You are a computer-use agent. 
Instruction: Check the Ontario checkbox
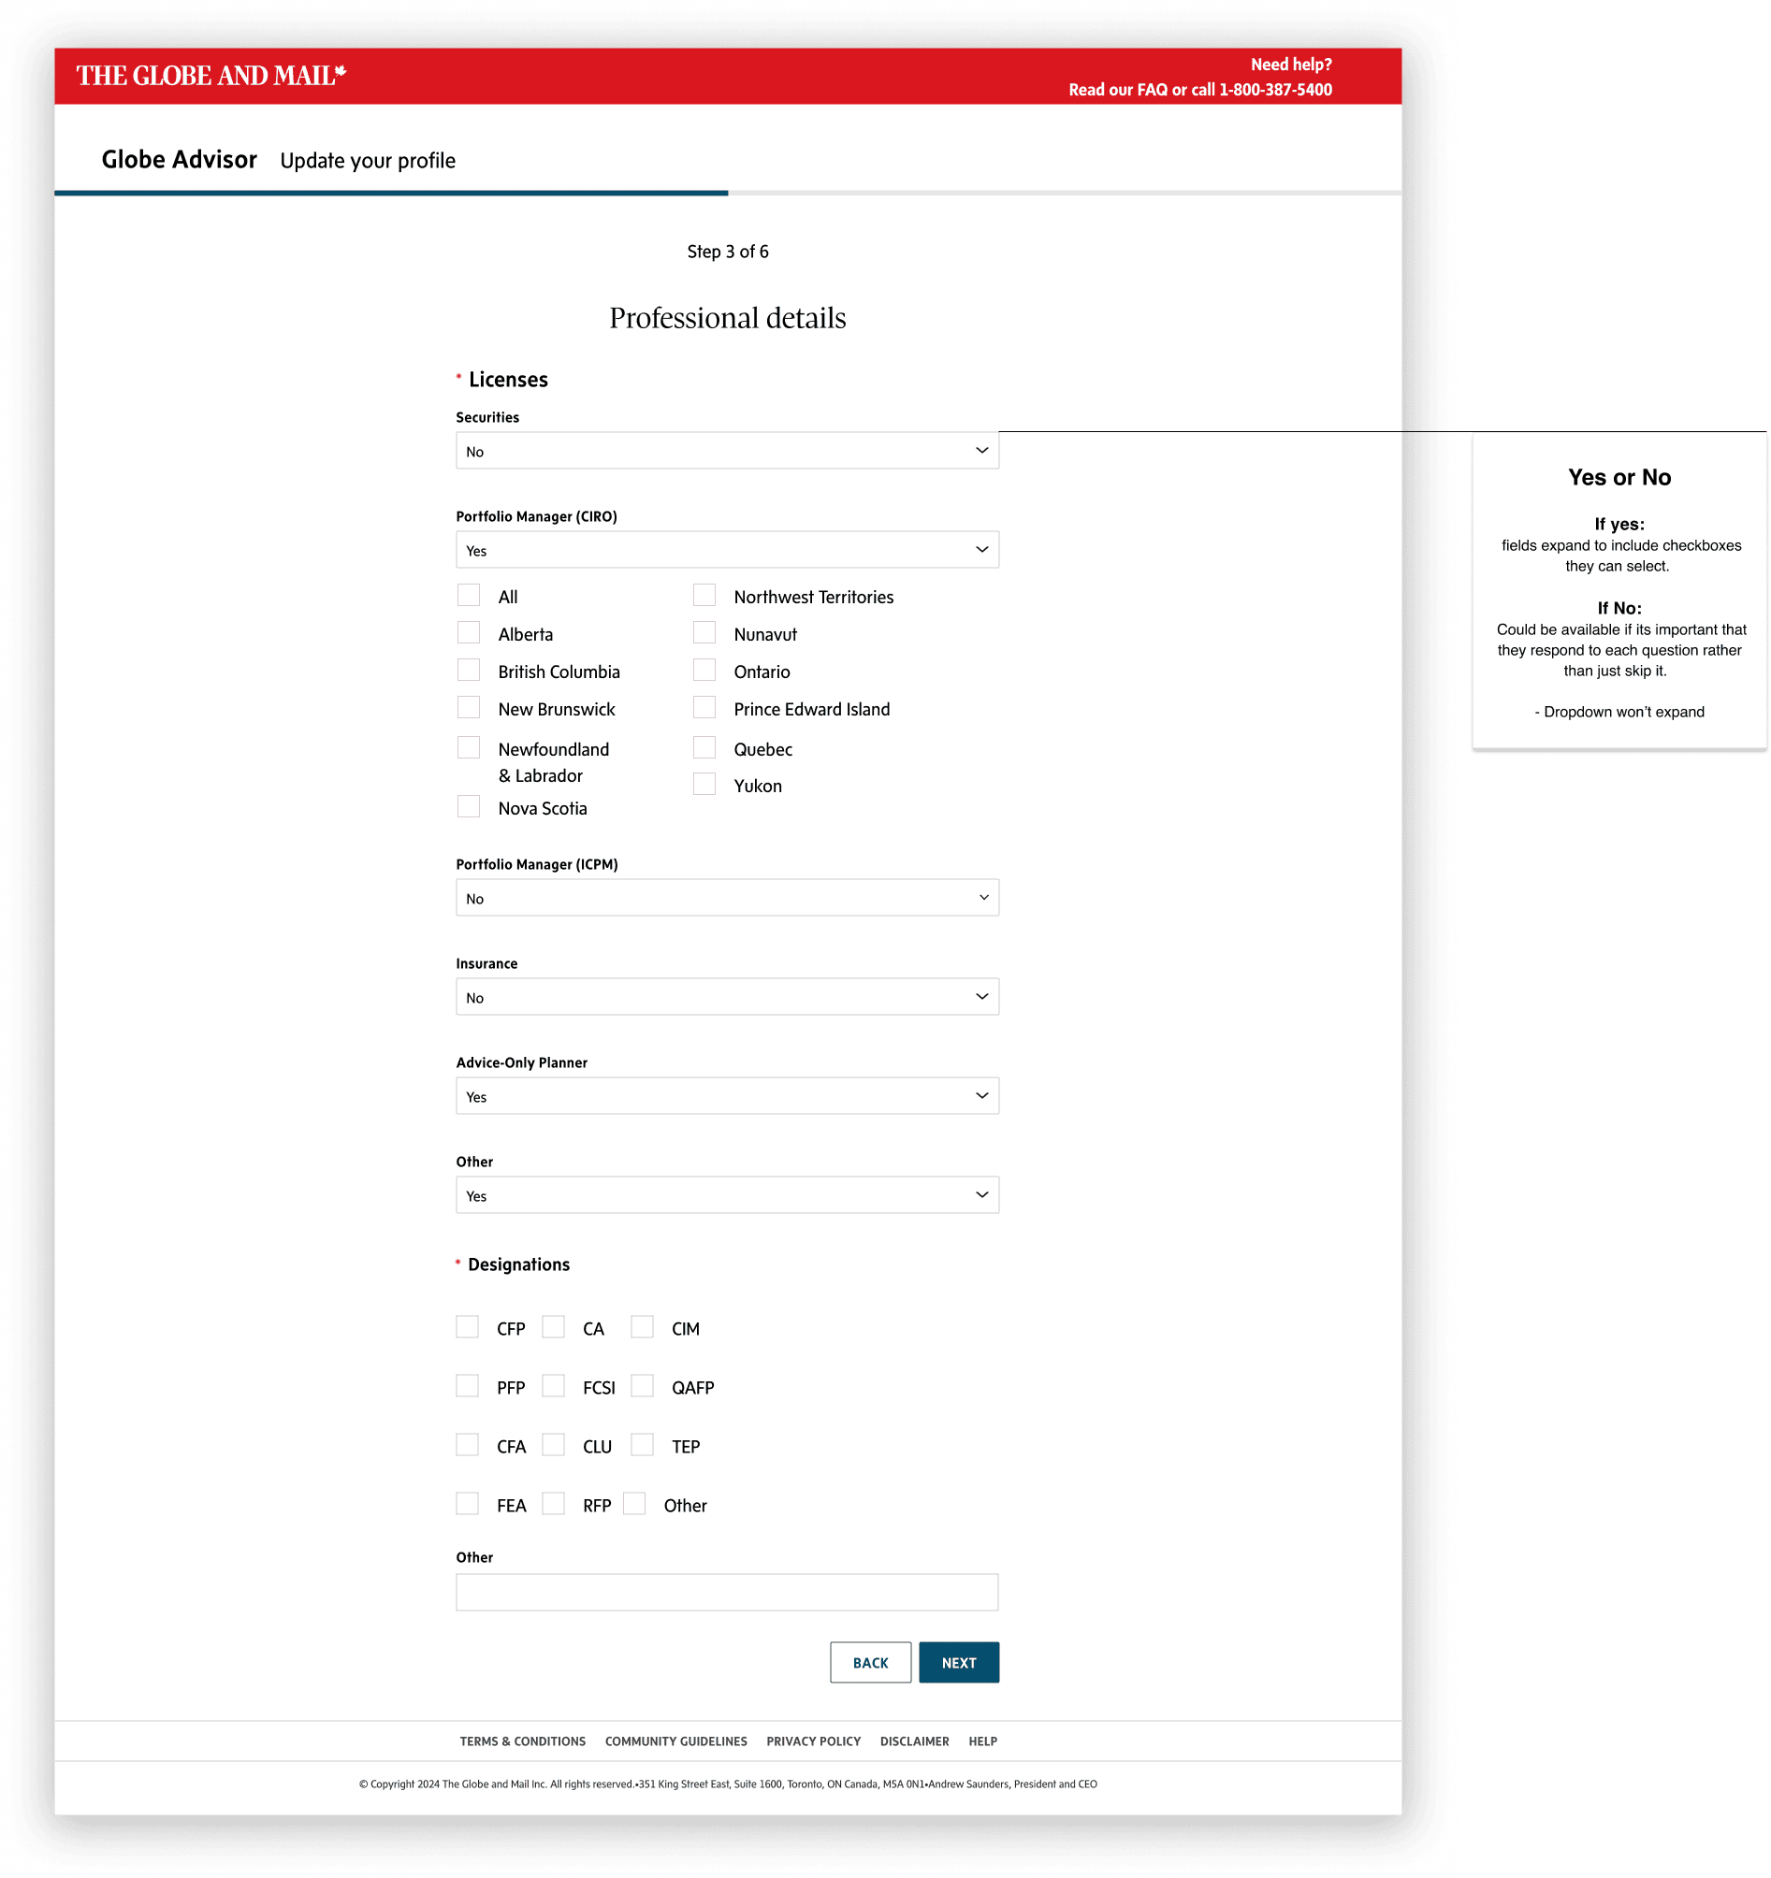(704, 670)
